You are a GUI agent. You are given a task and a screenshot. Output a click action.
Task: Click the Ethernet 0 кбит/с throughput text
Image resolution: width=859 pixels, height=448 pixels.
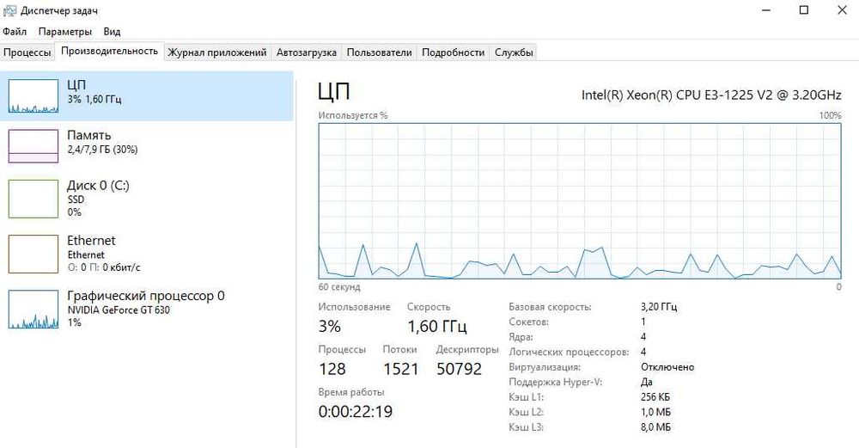104,267
